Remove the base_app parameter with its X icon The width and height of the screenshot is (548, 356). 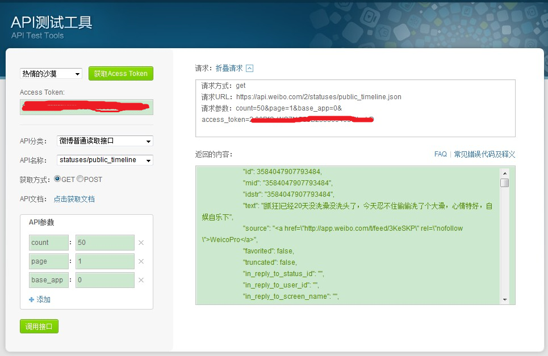(141, 280)
